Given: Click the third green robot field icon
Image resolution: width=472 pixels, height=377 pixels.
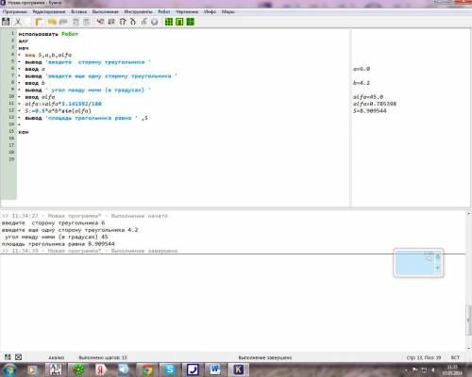Looking at the screenshot, I should point(191,22).
